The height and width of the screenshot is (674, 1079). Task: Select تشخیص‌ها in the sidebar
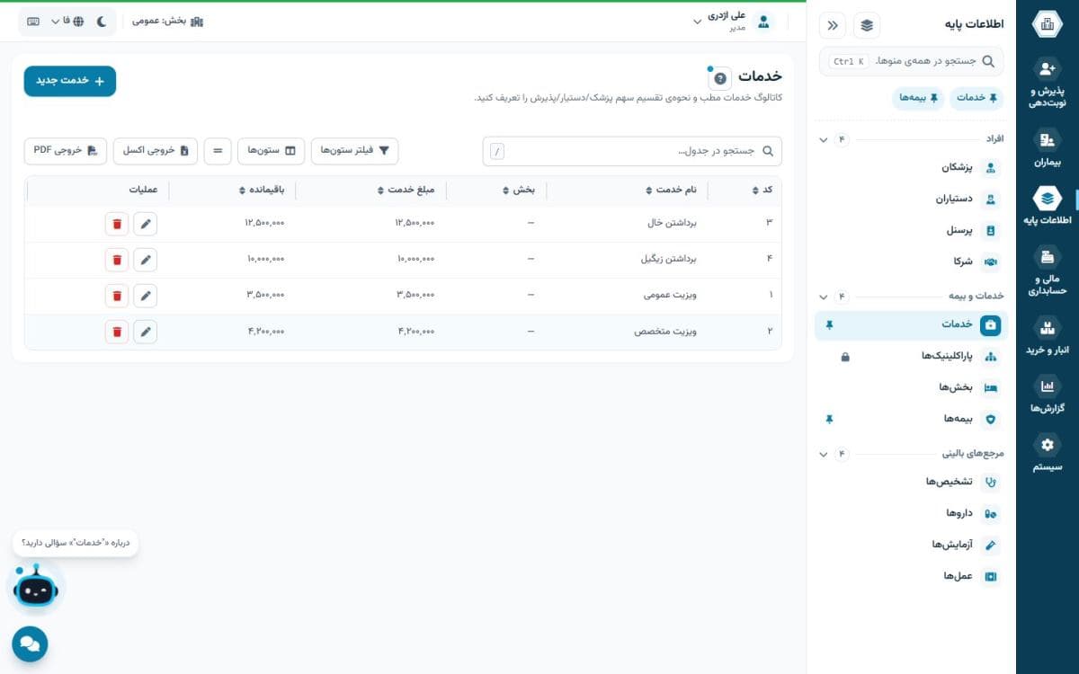911,482
